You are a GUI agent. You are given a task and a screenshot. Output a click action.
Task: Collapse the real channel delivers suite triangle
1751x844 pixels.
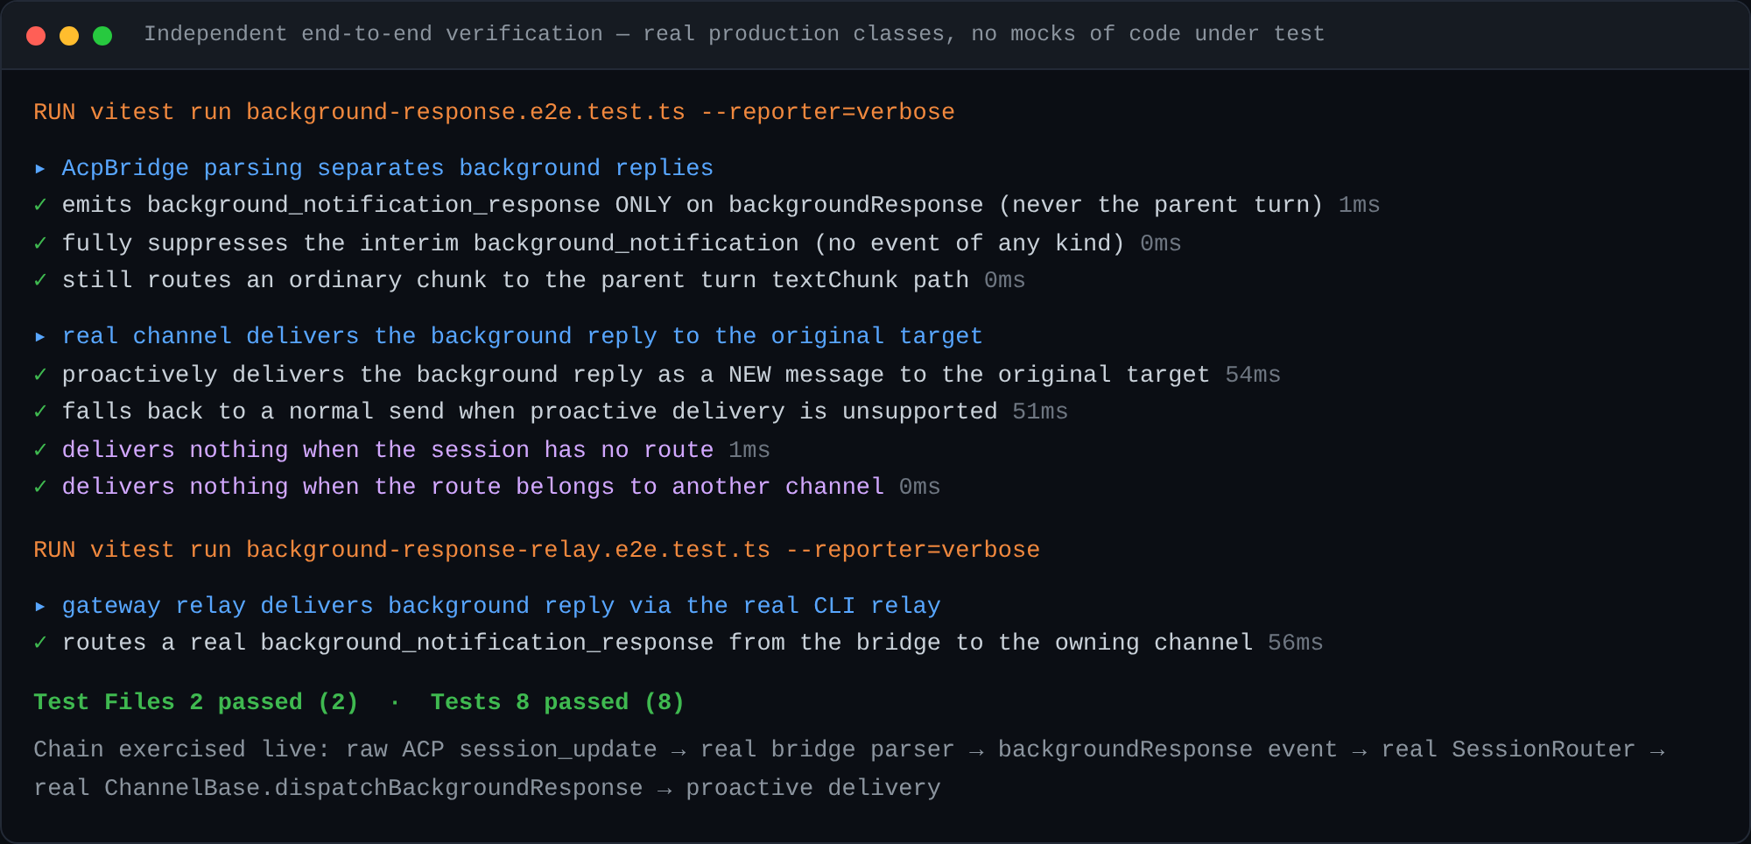pos(40,336)
